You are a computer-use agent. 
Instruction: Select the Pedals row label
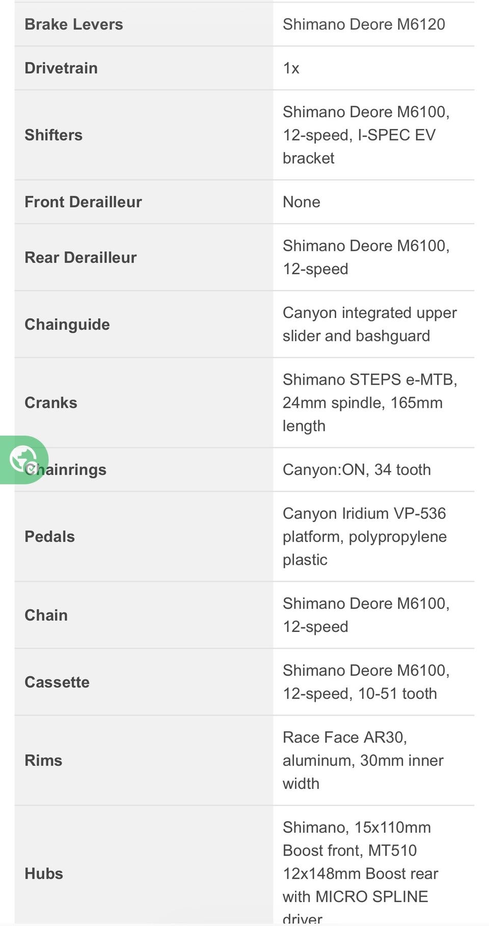[49, 537]
